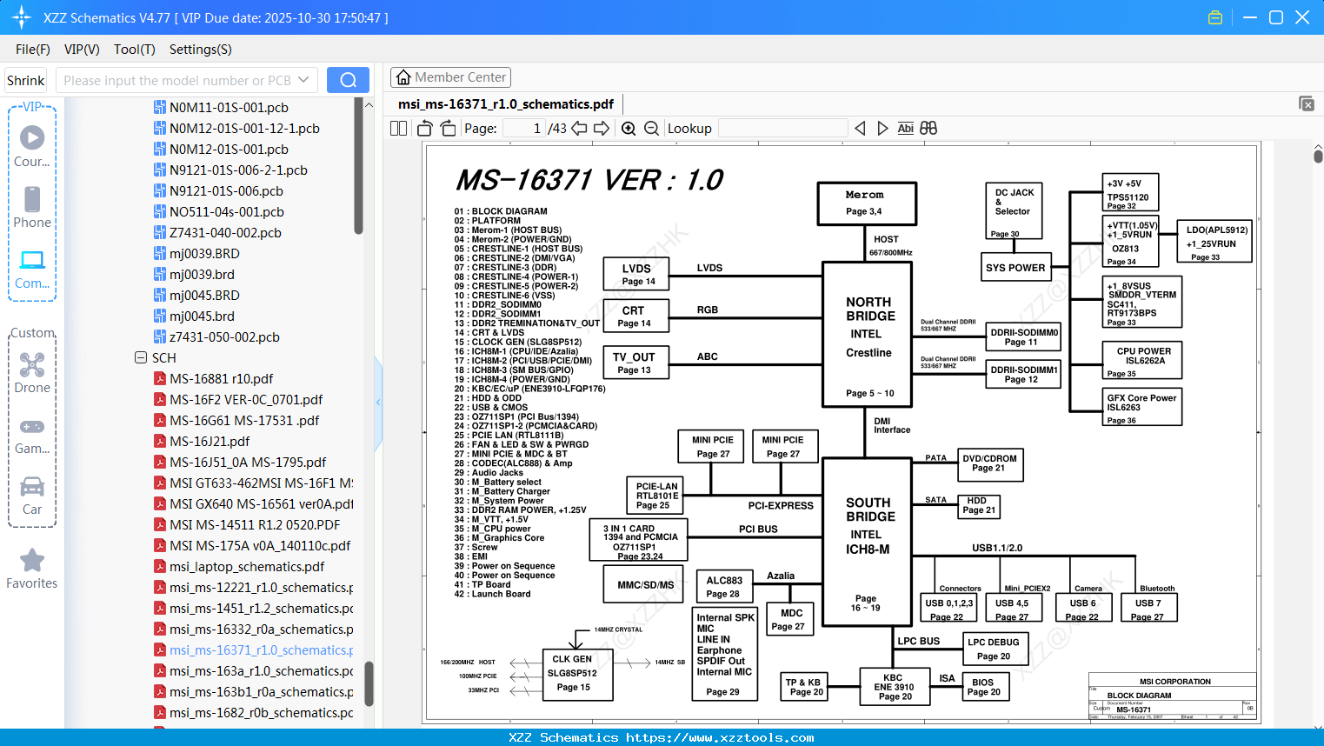1324x746 pixels.
Task: Open Favorites star
Action: click(32, 569)
